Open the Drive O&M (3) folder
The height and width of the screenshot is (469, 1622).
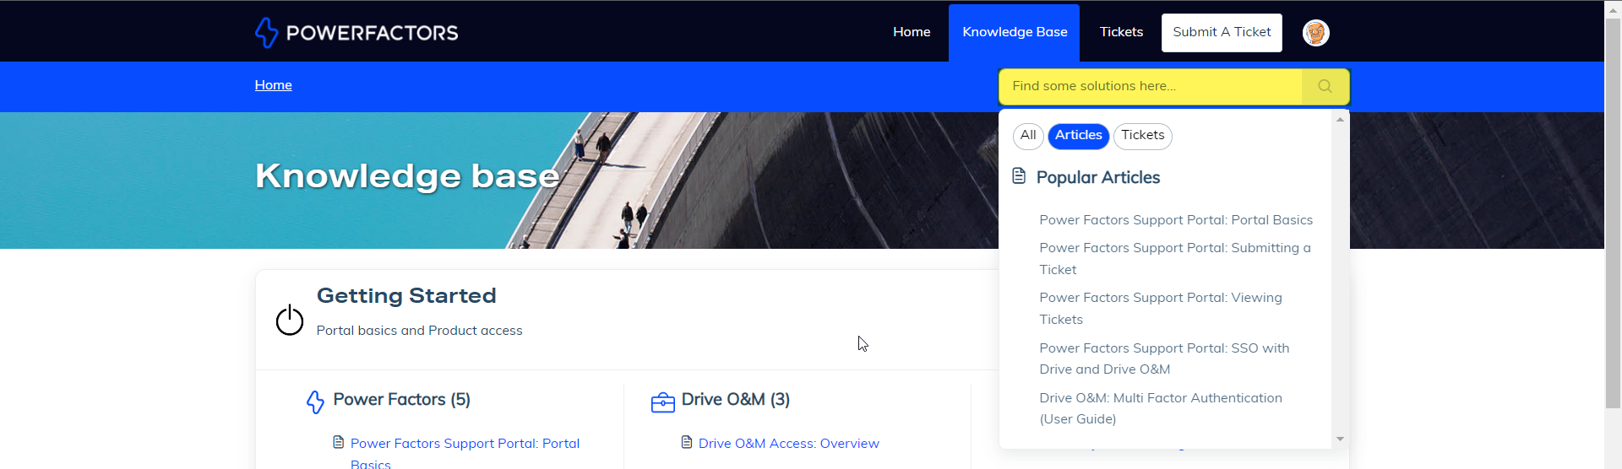pos(736,400)
